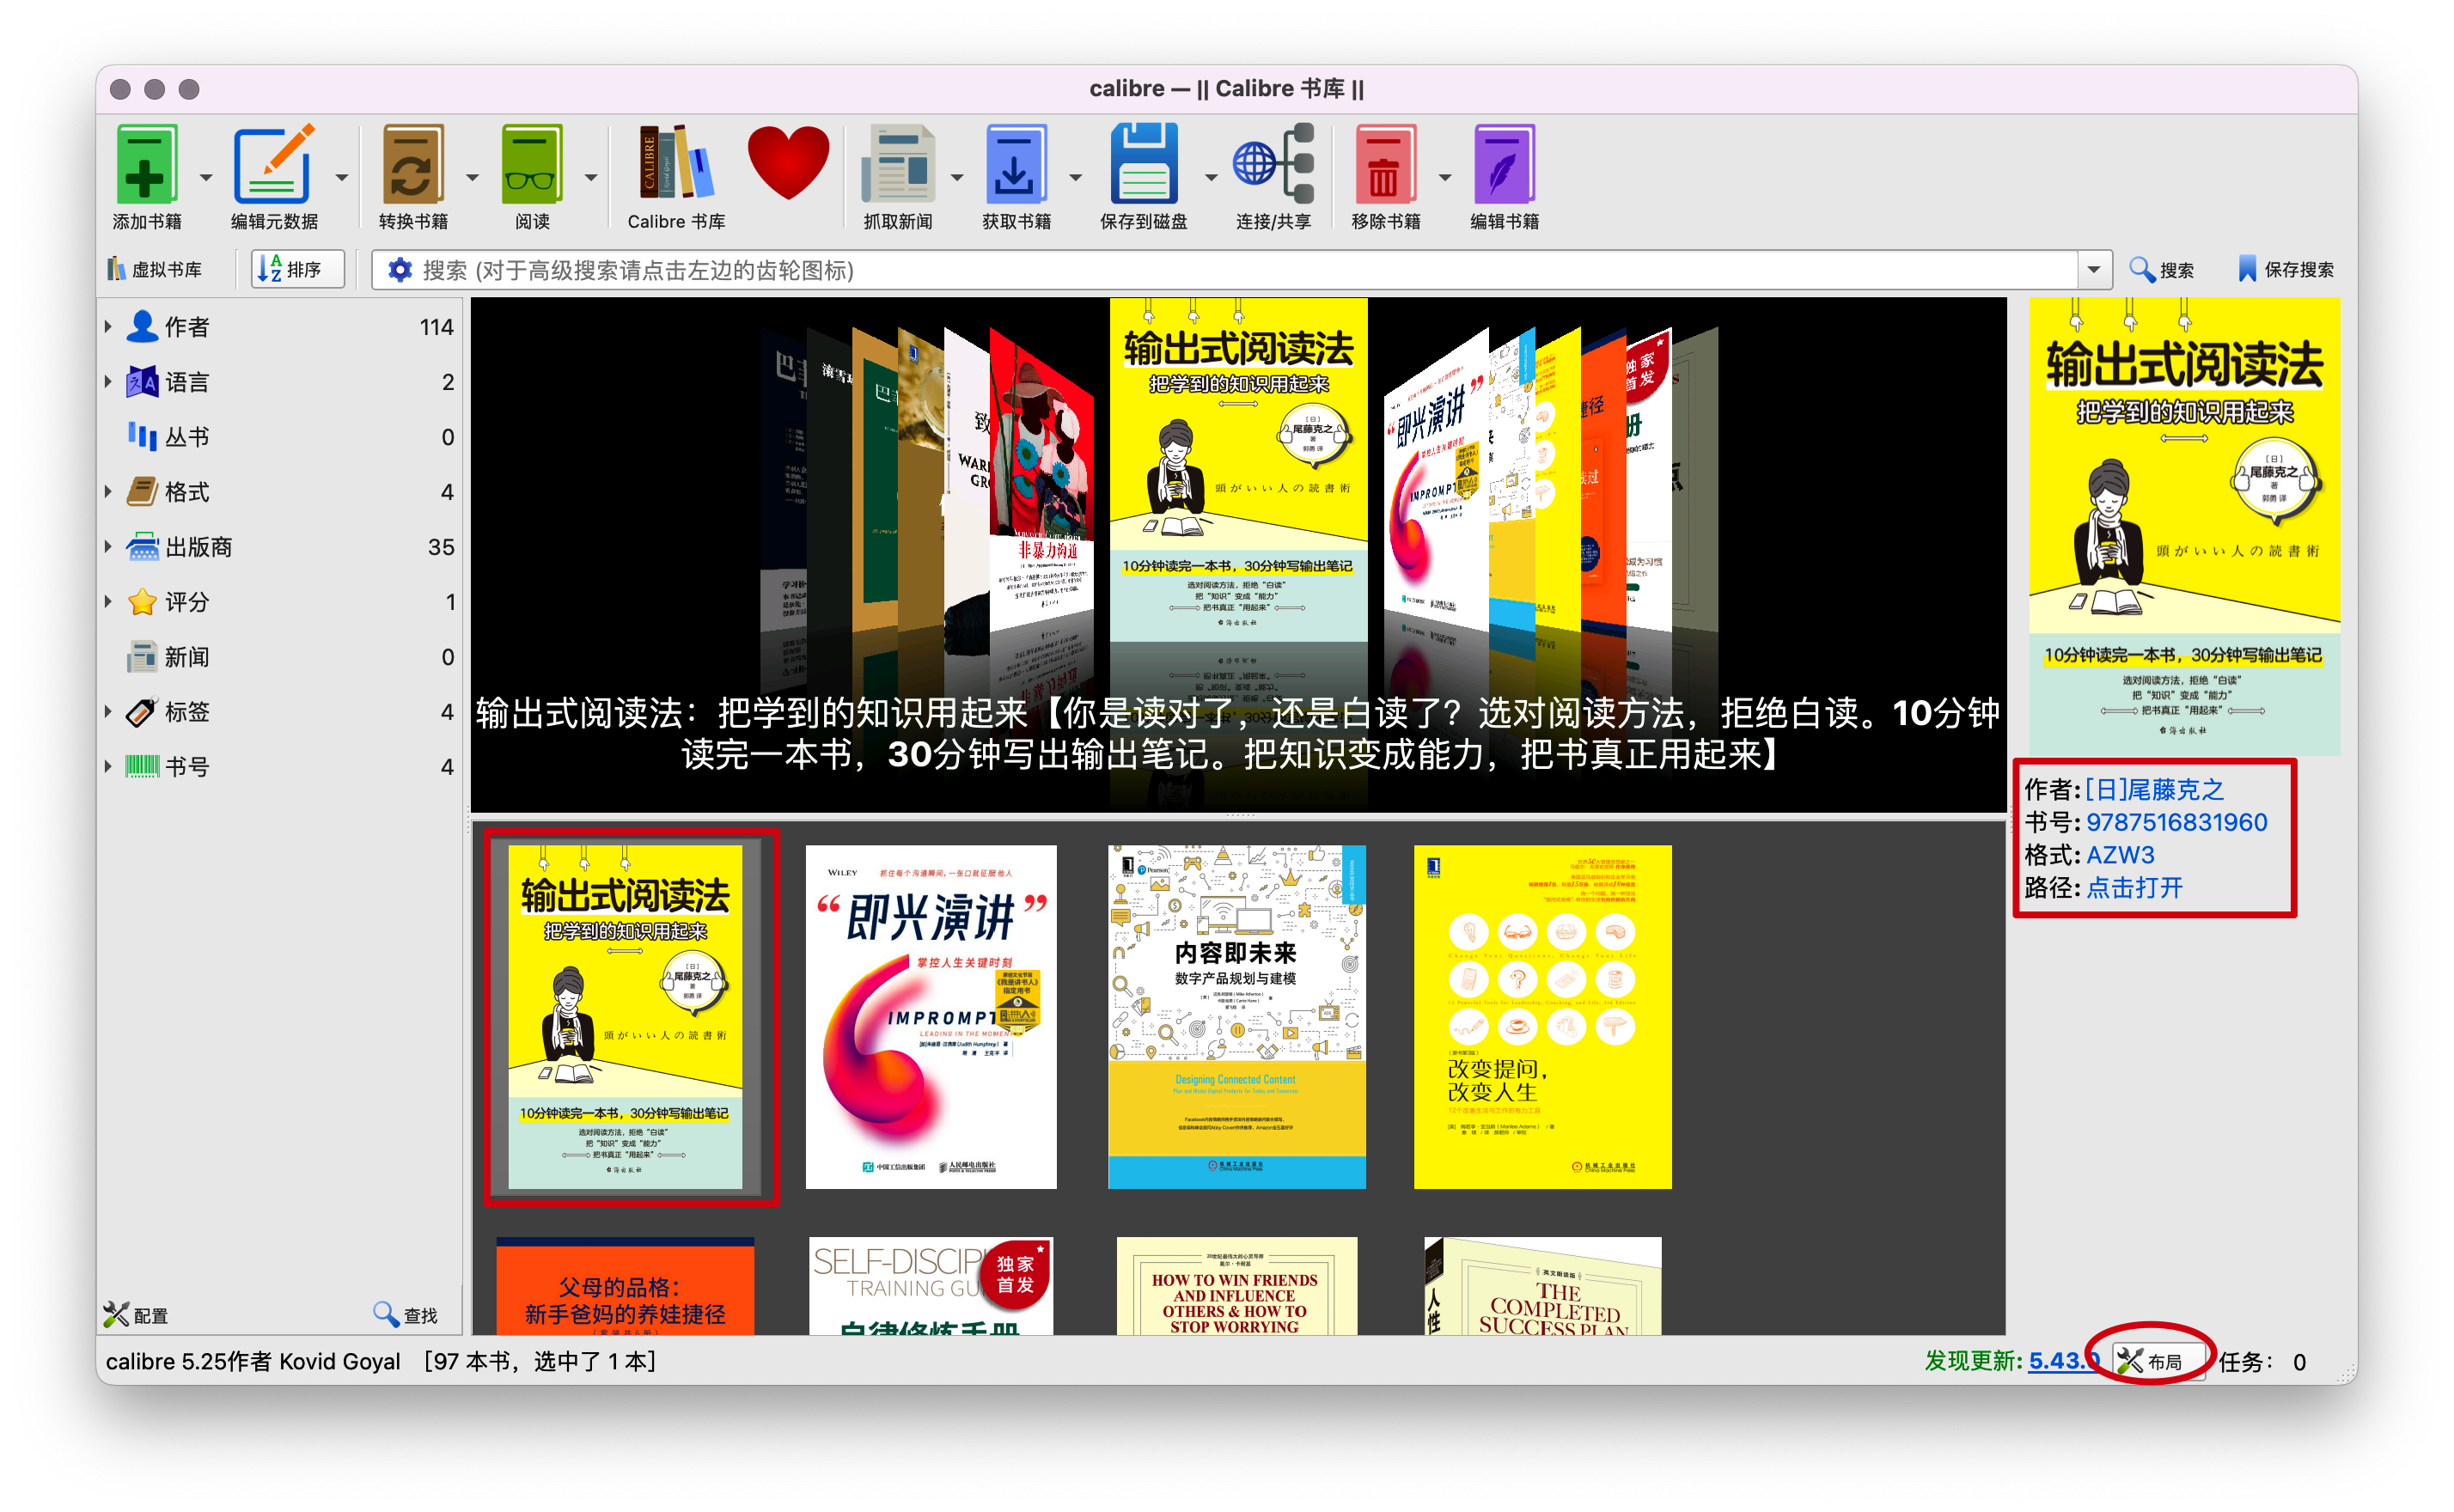
Task: Open the search history dropdown arrow
Action: click(x=2094, y=270)
